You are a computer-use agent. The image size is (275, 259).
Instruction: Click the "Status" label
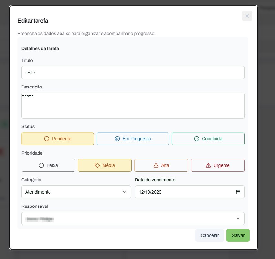(28, 126)
